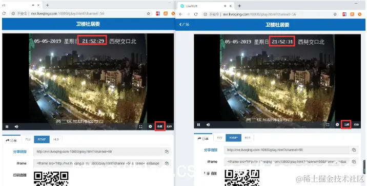Click the round icon beside fullscreen, left player
The height and width of the screenshot is (186, 367).
point(150,126)
